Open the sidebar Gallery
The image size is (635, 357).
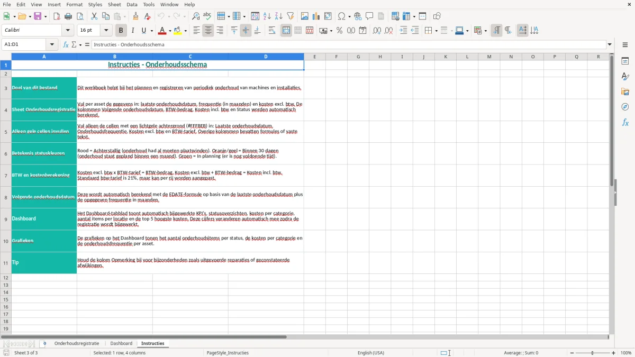(625, 92)
